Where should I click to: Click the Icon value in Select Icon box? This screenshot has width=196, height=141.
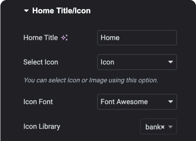coord(107,62)
